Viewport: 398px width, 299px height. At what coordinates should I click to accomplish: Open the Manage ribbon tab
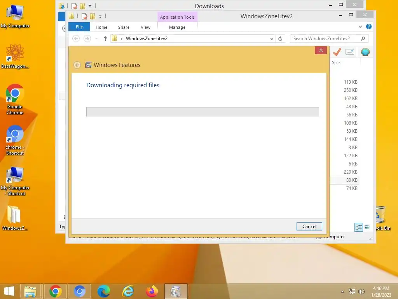pyautogui.click(x=177, y=27)
